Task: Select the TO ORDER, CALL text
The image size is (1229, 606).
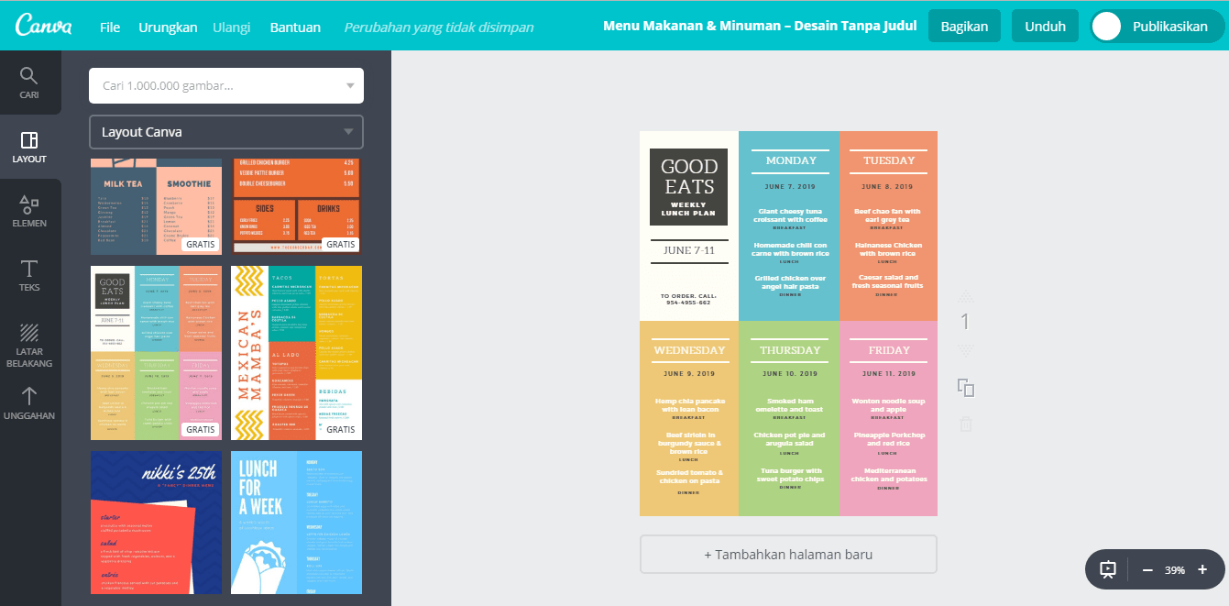Action: point(688,299)
